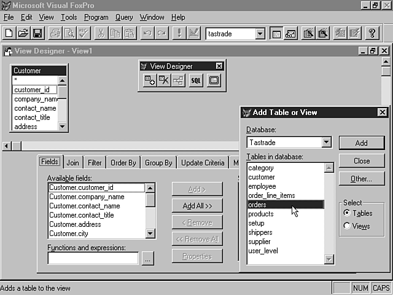
Task: Select the Tables radio button
Action: (x=348, y=213)
